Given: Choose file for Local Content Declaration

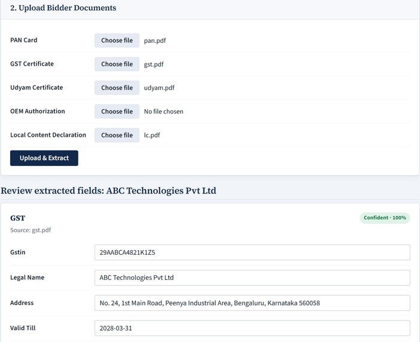Looking at the screenshot, I should tap(117, 135).
